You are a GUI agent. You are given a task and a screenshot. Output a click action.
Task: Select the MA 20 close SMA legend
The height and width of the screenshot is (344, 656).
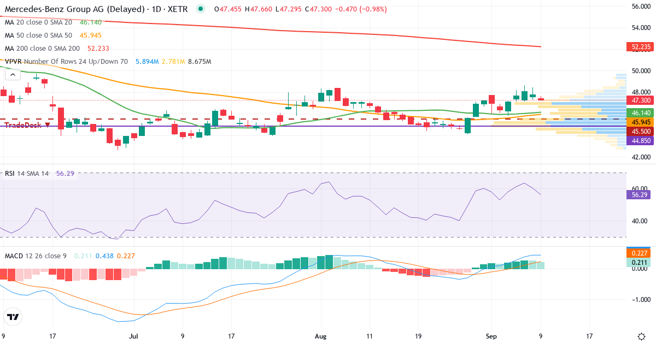pos(38,22)
